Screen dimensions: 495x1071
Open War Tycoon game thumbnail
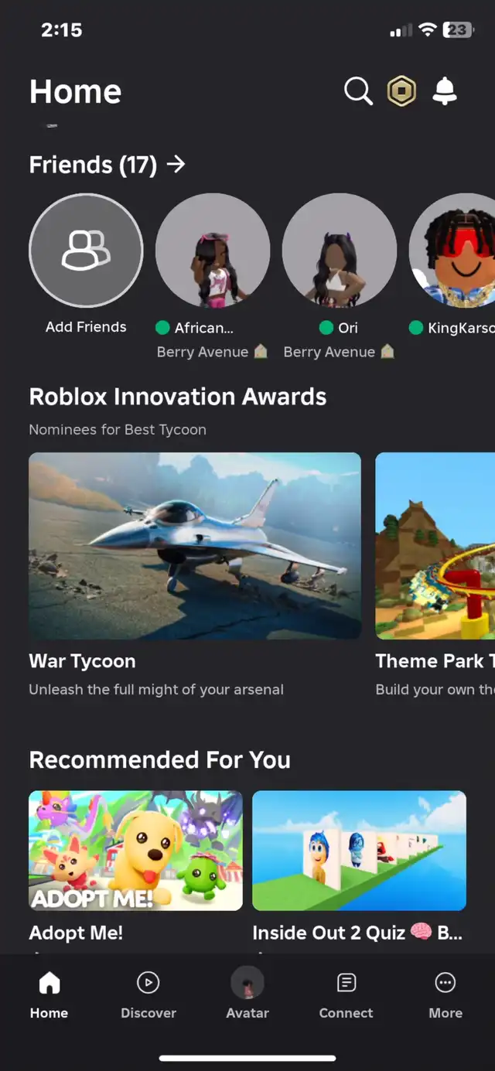[195, 546]
